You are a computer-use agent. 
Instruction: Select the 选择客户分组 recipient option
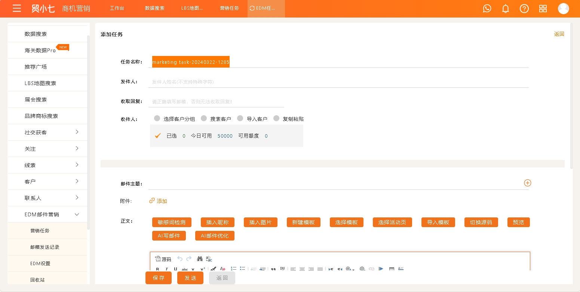point(157,118)
